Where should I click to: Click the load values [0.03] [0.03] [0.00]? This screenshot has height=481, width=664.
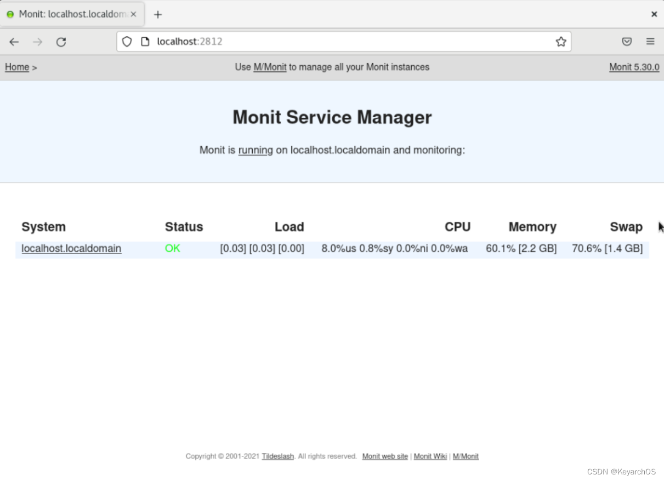pos(262,249)
